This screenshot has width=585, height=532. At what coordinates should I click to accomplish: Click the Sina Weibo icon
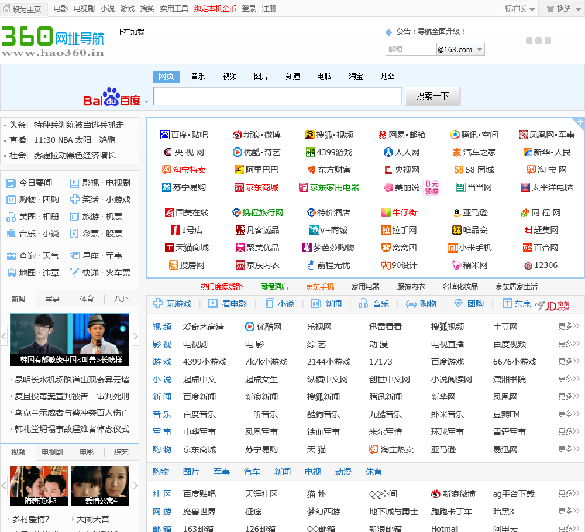click(237, 135)
